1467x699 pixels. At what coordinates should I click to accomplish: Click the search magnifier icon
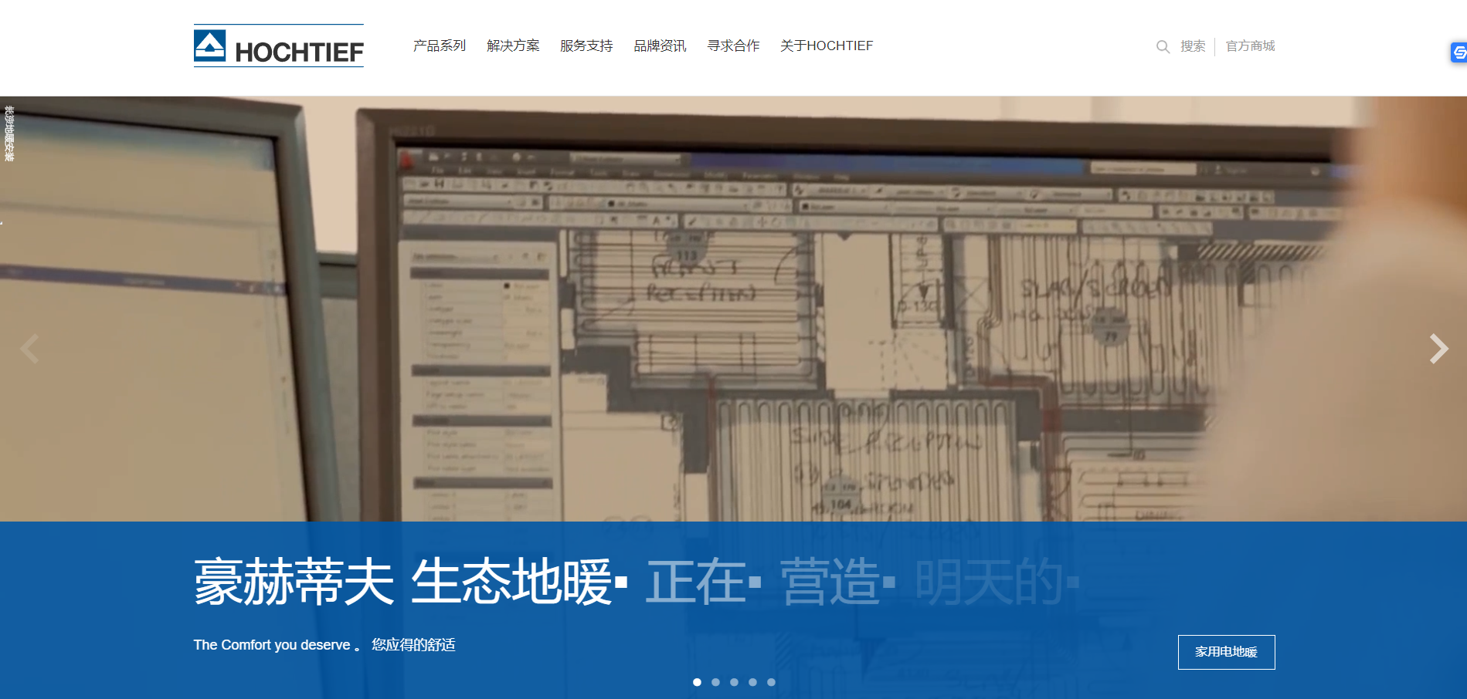1163,47
